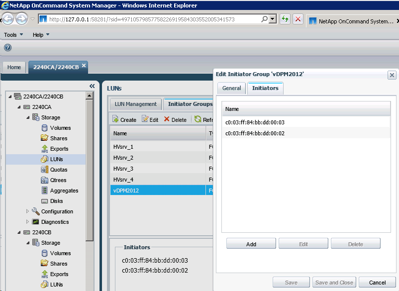
Task: Select the Configuration wrench icon
Action: 36,211
